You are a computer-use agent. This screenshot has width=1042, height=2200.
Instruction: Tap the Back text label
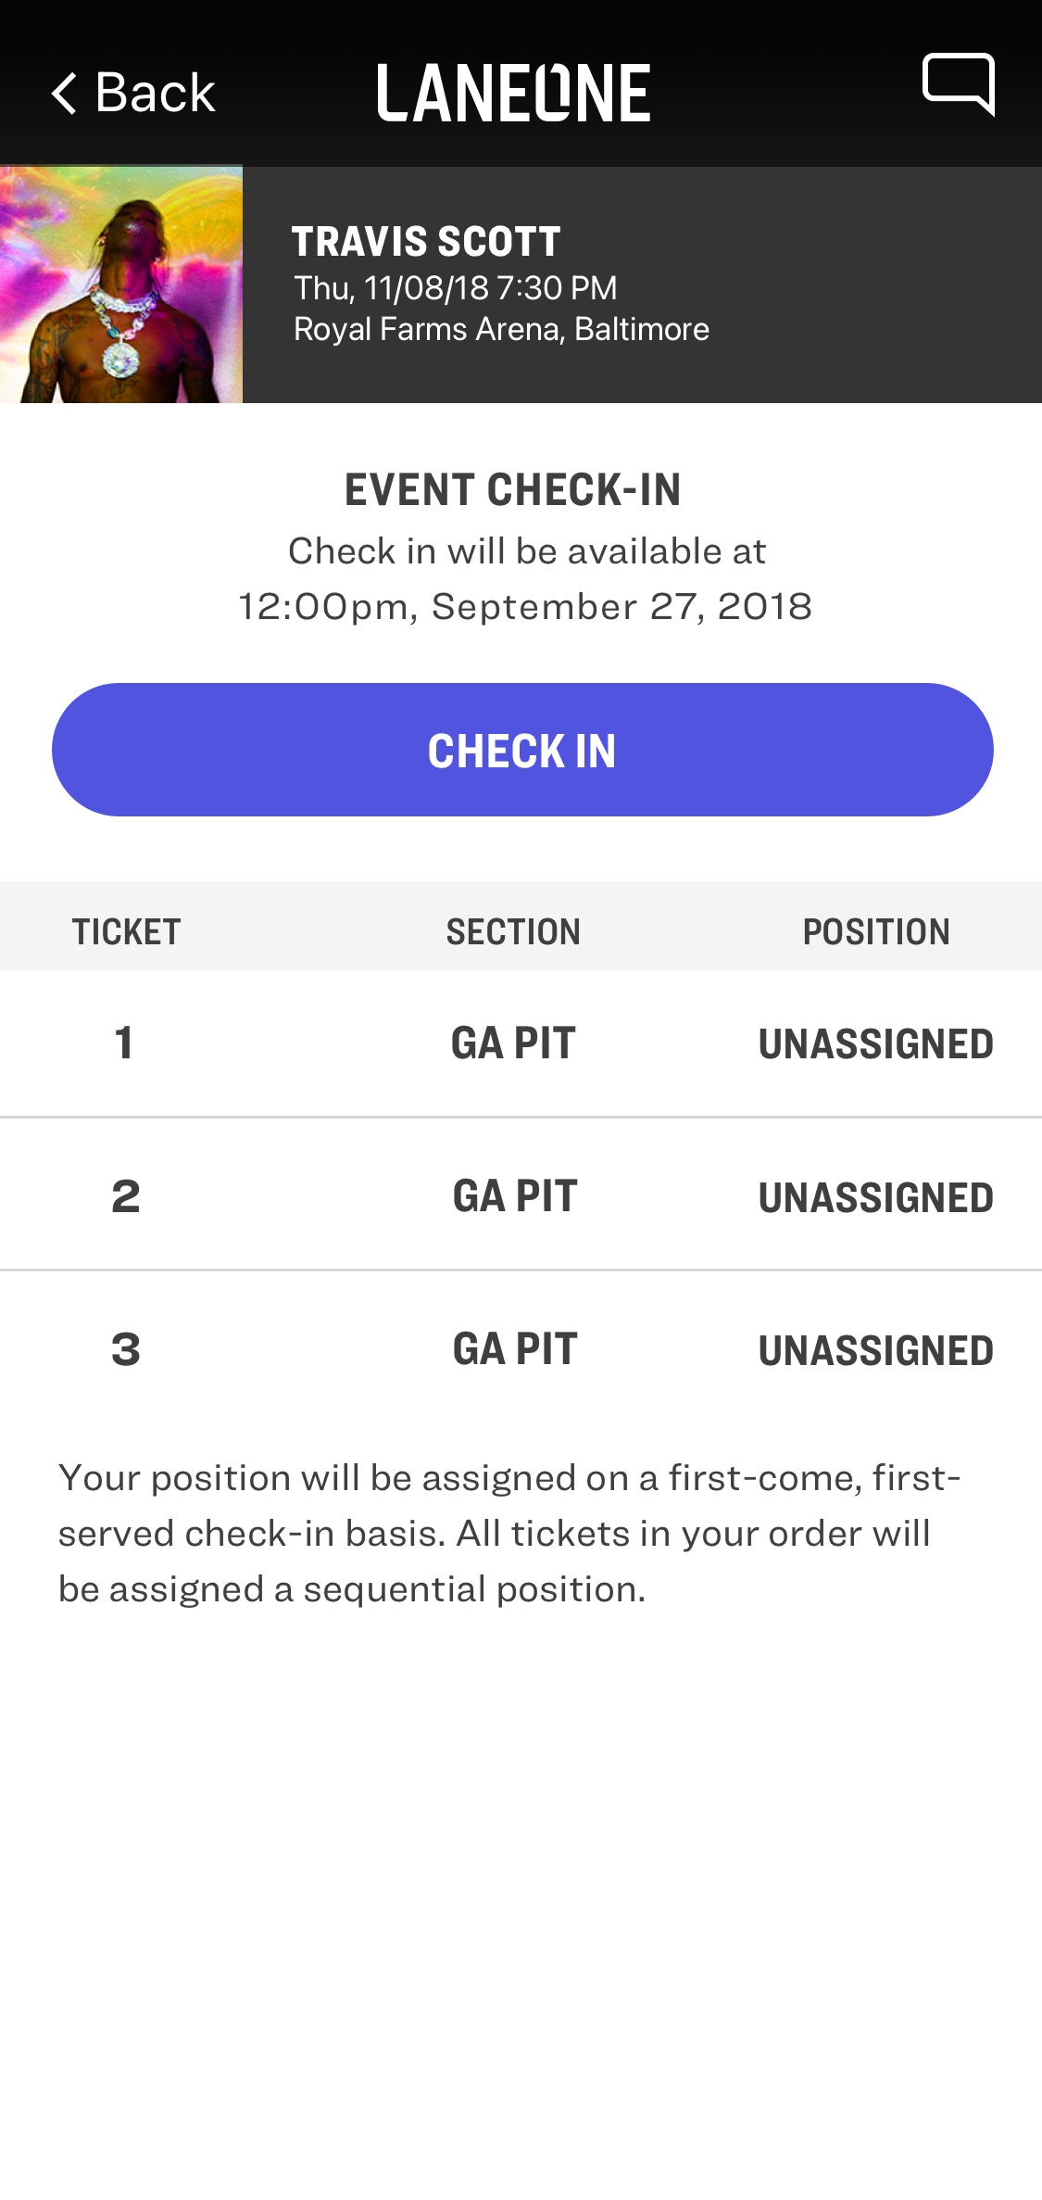(x=156, y=94)
